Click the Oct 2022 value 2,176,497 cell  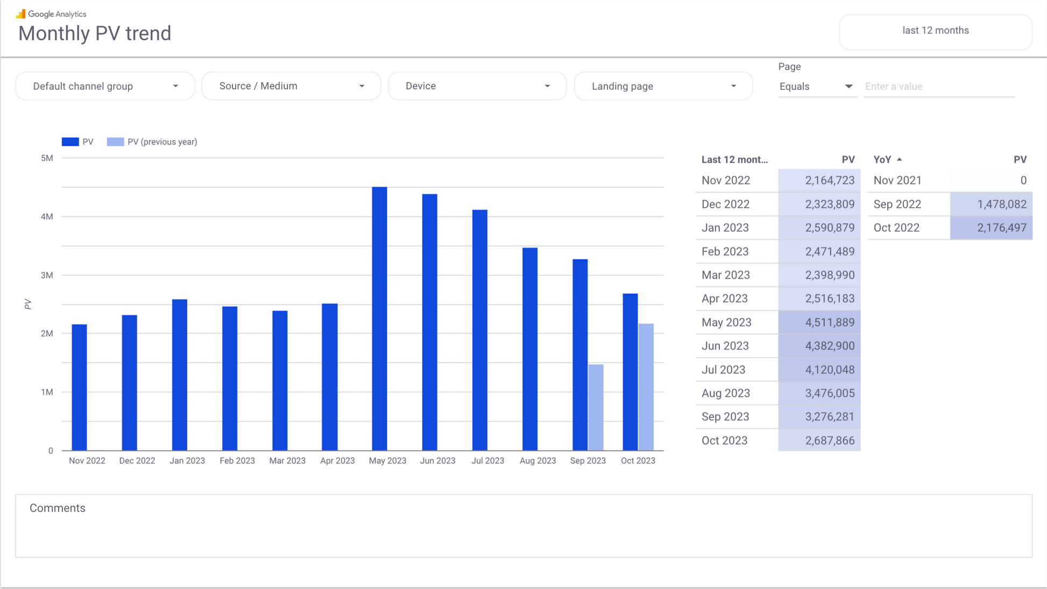[991, 228]
